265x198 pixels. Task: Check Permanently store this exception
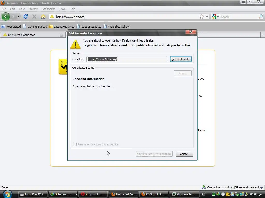[75, 144]
